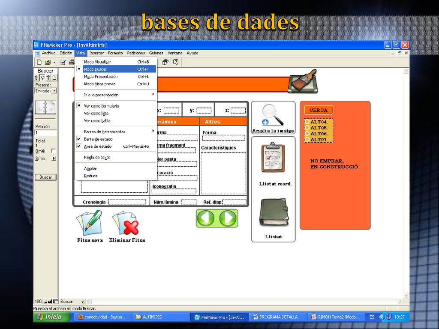Click the Llistat coord. clipboard icon
The height and width of the screenshot is (329, 439).
coord(273,158)
